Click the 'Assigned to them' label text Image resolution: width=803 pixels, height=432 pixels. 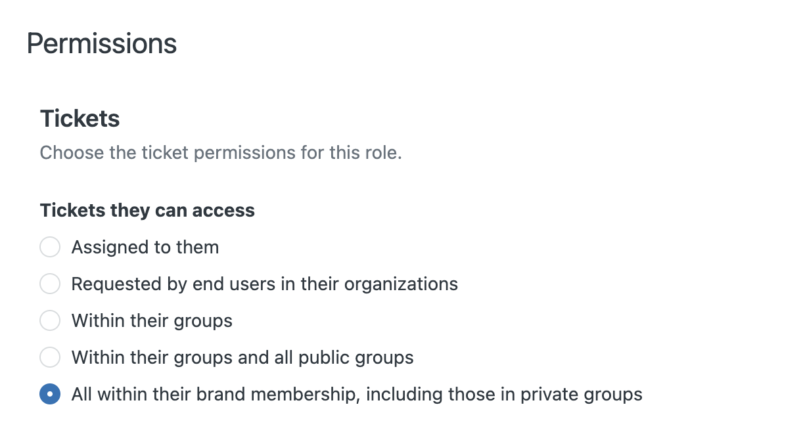(x=146, y=247)
